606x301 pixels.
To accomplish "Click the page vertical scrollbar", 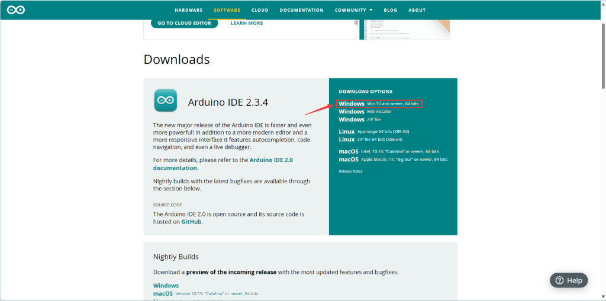I will click(x=603, y=56).
